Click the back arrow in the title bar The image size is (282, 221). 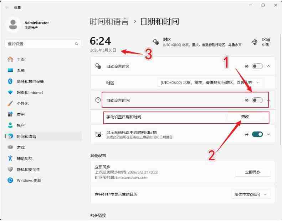pos(7,7)
